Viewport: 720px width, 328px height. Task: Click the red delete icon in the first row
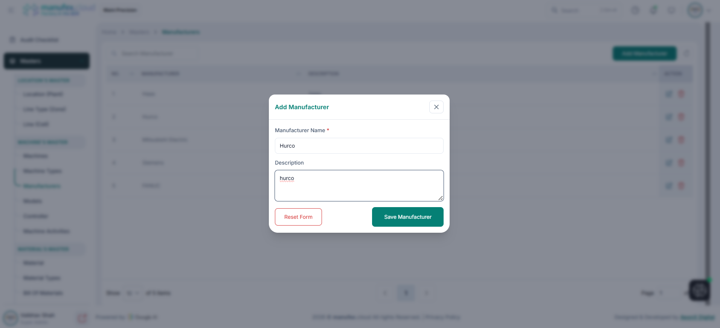(681, 94)
